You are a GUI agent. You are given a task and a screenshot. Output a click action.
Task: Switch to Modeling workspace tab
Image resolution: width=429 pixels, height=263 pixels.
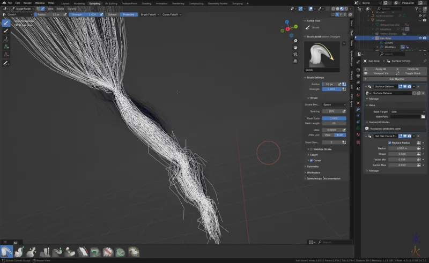(x=79, y=4)
